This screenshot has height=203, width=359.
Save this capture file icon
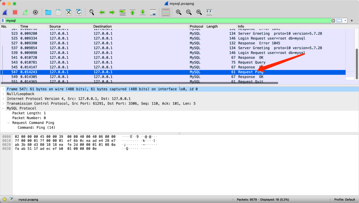point(59,12)
